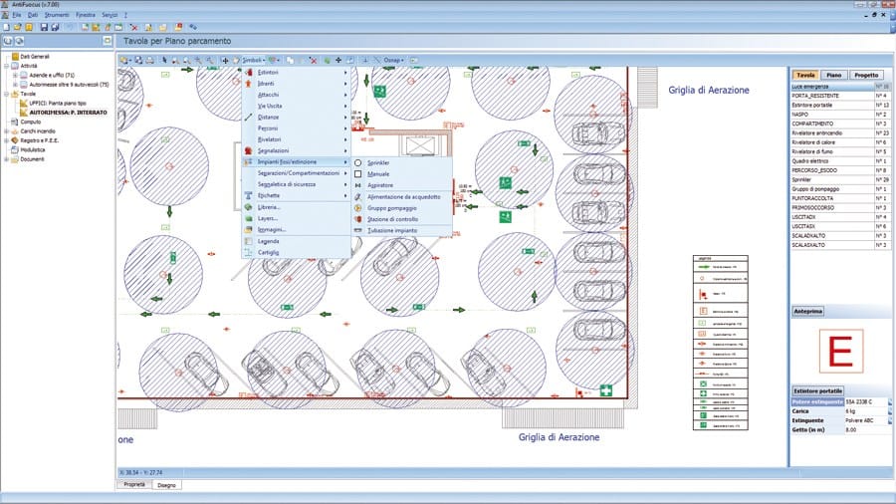Viewport: 896px width, 504px height.
Task: Click the Anteprima button
Action: [x=806, y=311]
